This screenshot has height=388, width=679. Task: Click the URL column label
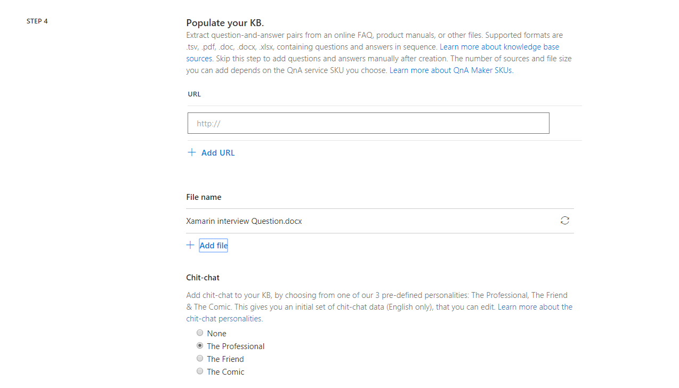pyautogui.click(x=194, y=94)
